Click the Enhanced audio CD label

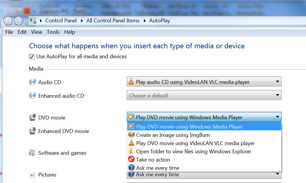click(61, 96)
